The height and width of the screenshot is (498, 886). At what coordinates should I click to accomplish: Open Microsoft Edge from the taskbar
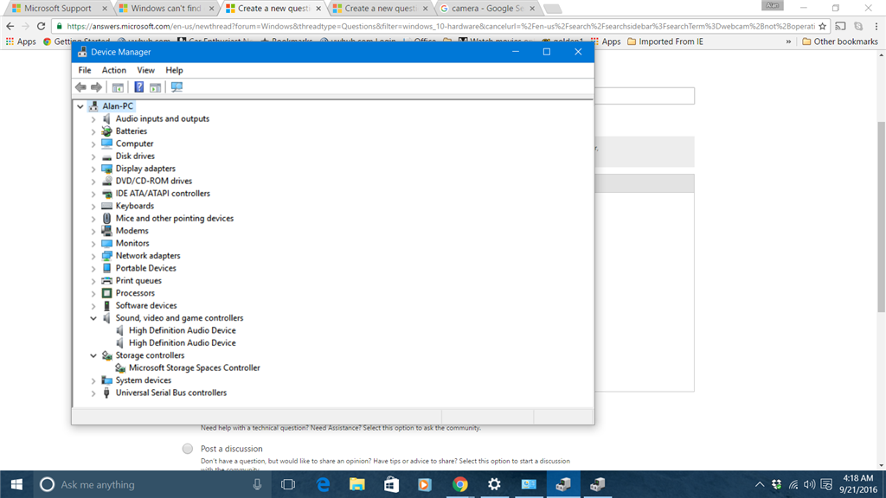[x=323, y=484]
